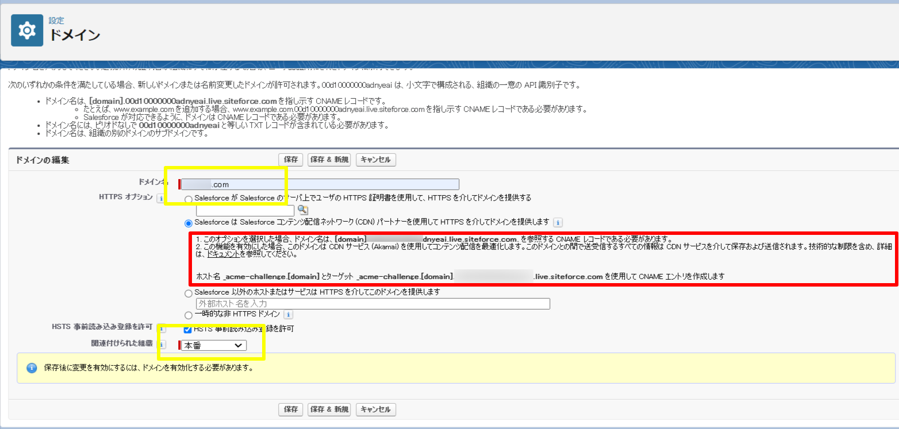Click the 外部ホスト名を入力 field
This screenshot has height=429, width=899.
click(373, 304)
